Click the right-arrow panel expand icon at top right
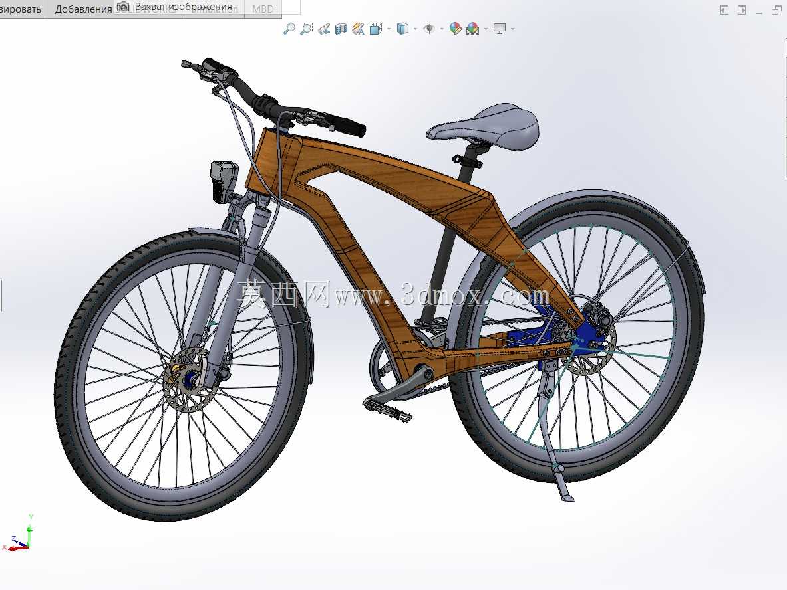This screenshot has height=590, width=787. click(x=741, y=10)
